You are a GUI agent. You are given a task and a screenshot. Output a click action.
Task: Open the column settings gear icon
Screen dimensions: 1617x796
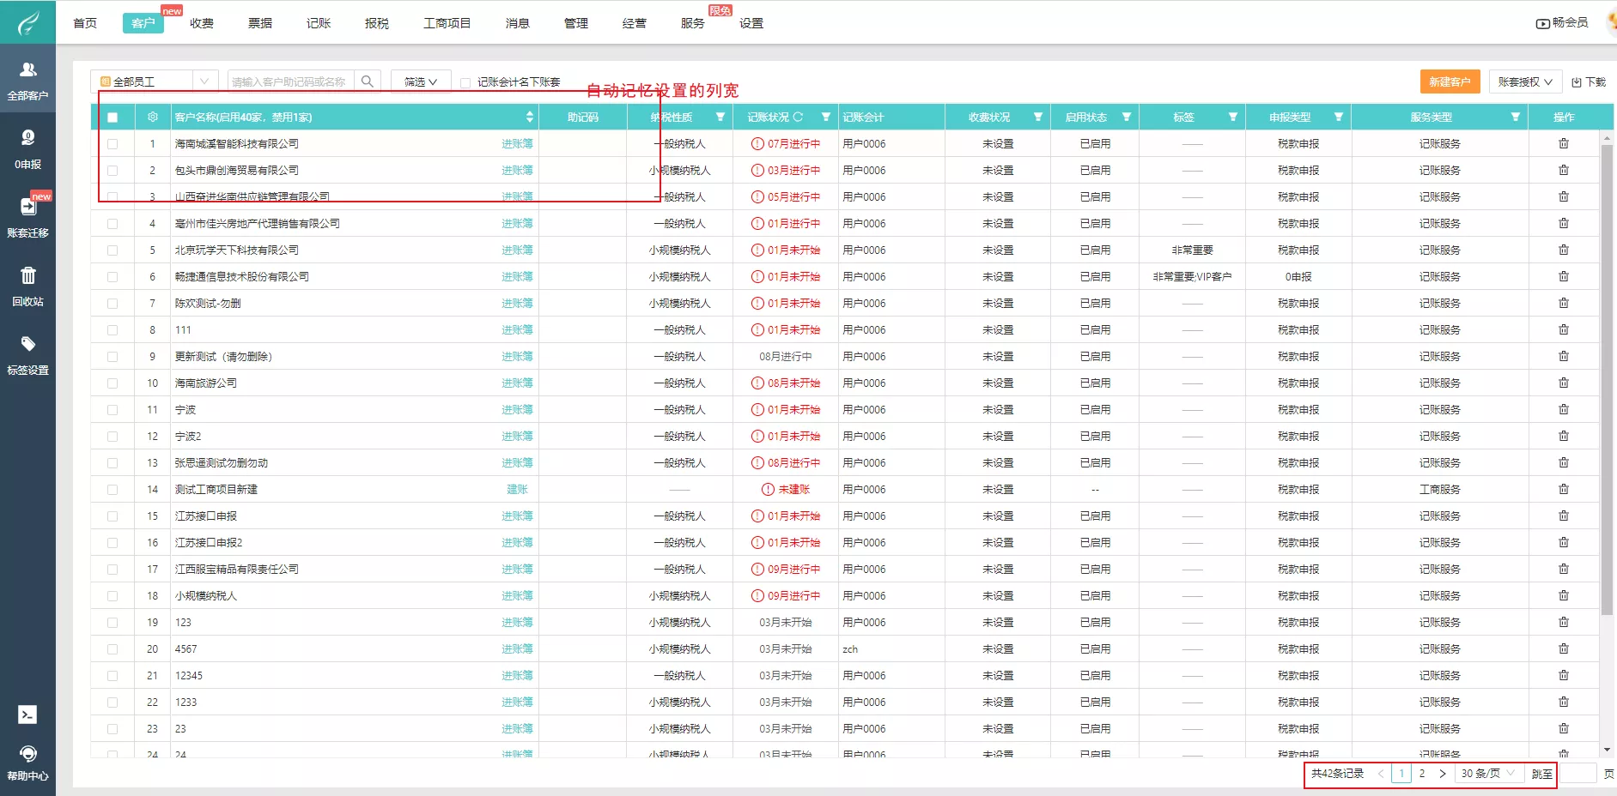click(x=153, y=117)
